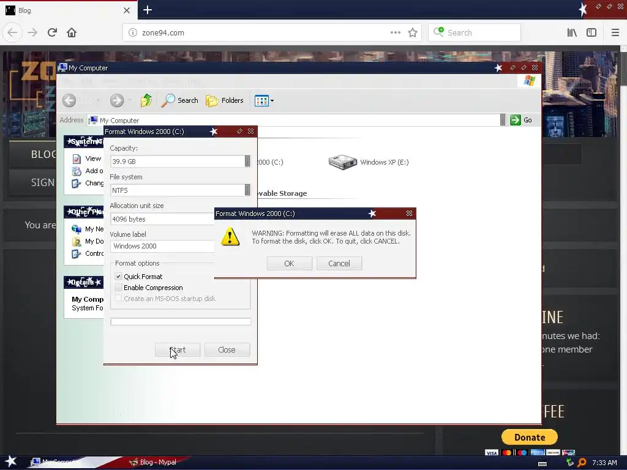Open the browser hamburger menu
Viewport: 627px width, 470px height.
point(615,33)
